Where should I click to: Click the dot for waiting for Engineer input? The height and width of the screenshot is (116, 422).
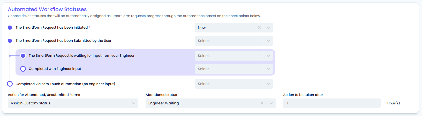tap(23, 56)
